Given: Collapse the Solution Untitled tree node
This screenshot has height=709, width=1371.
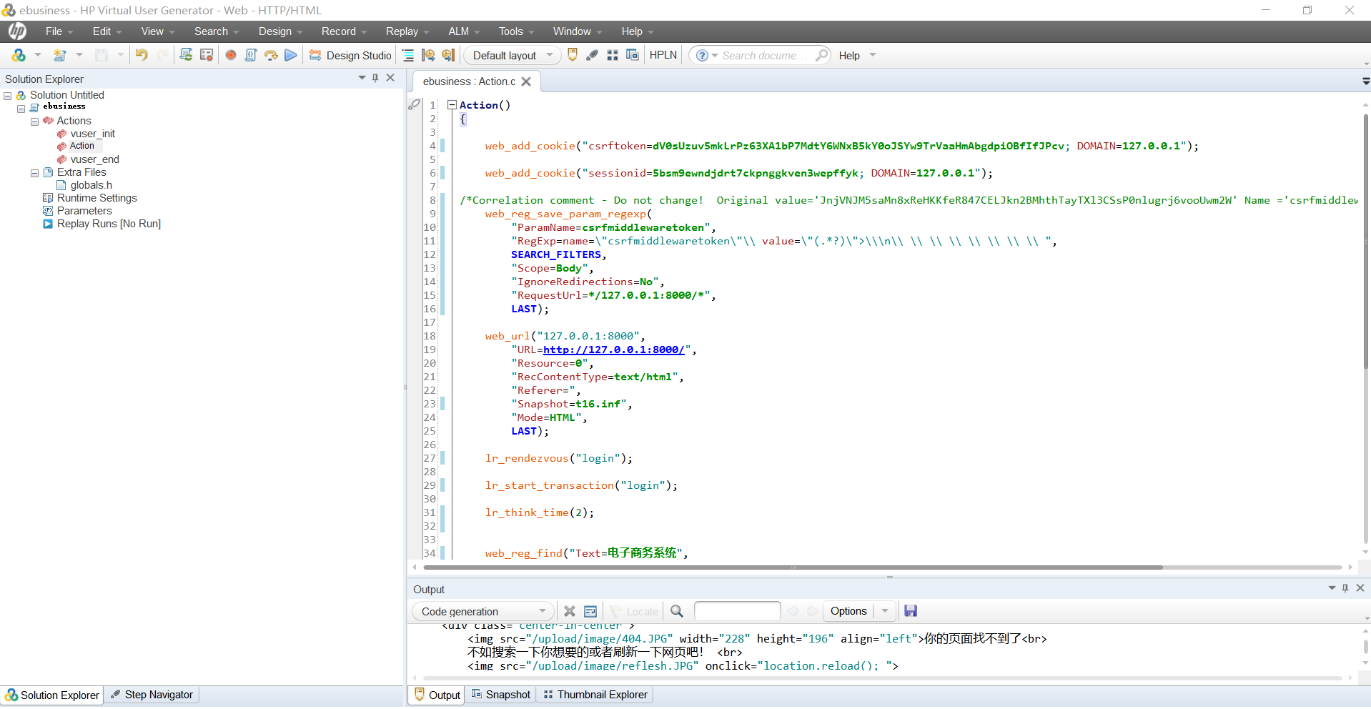Looking at the screenshot, I should (x=8, y=96).
